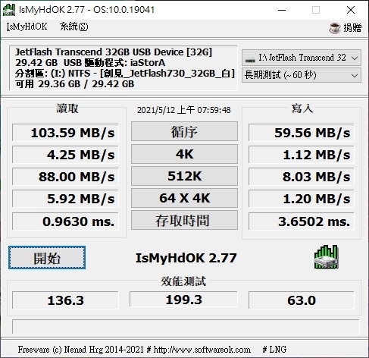Click the 29.42 GB USB 驅動程式: iaStorA line
Image resolution: width=369 pixels, height=358 pixels.
(x=90, y=62)
